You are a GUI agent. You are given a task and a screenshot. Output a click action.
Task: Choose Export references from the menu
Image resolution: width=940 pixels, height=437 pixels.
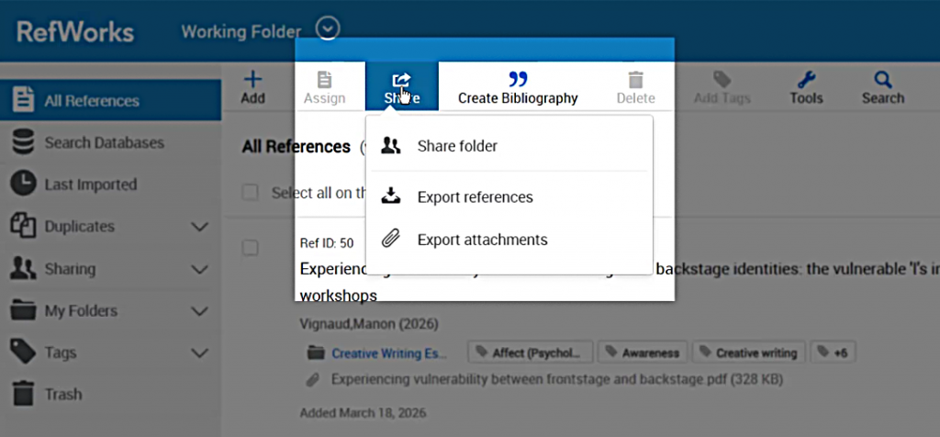click(x=474, y=196)
